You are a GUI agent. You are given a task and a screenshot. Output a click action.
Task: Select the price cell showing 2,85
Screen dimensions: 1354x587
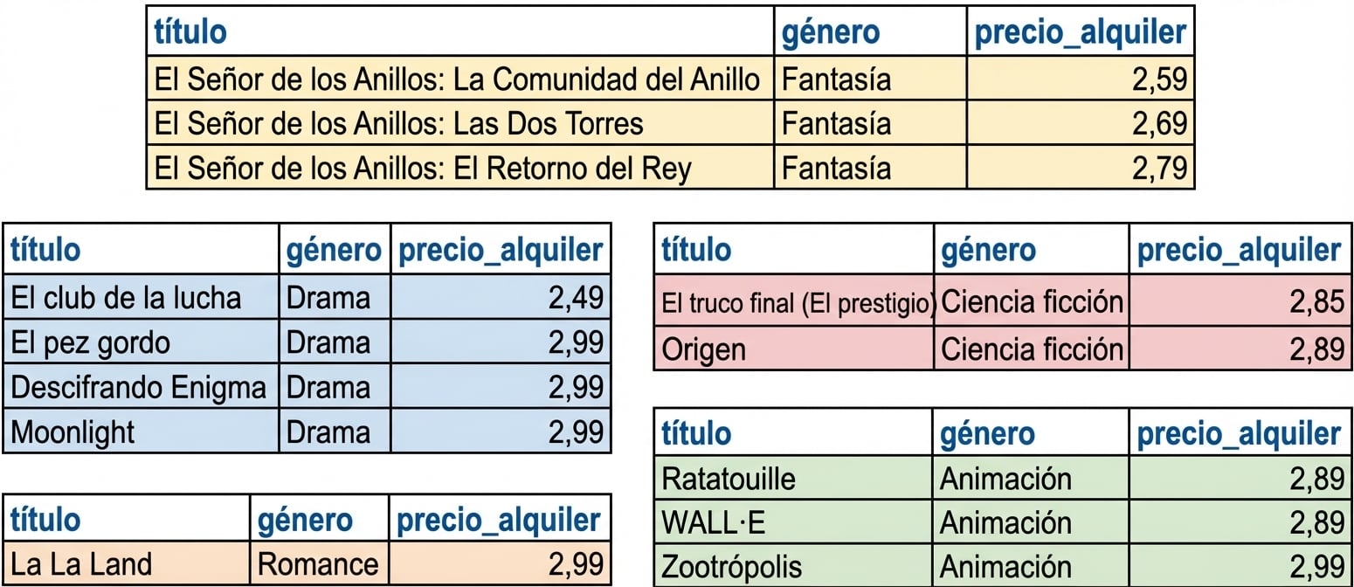[x=1240, y=302]
